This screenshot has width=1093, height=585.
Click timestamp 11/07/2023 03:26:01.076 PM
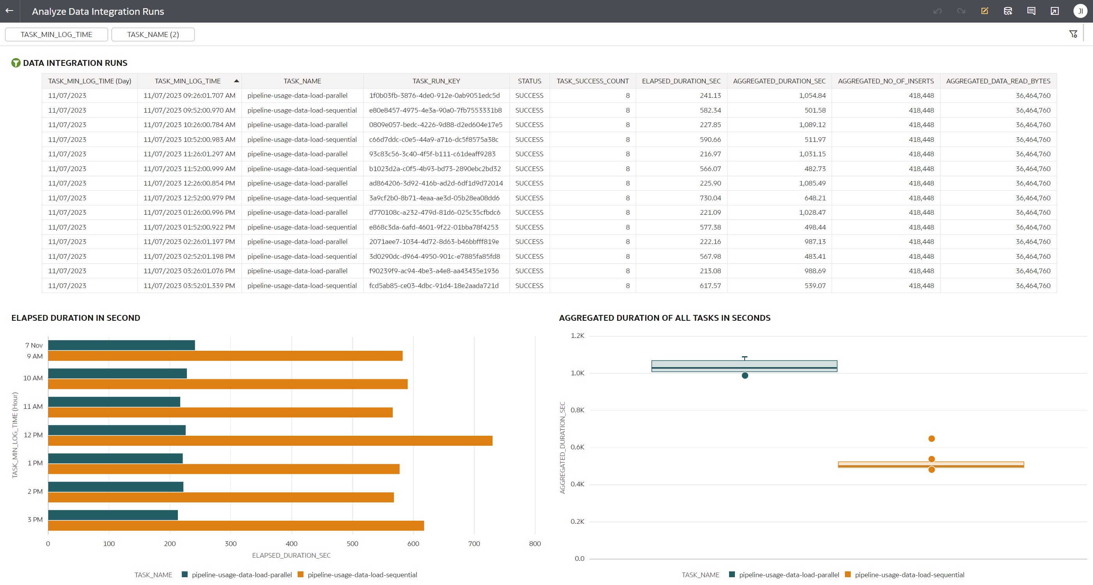[x=189, y=271]
